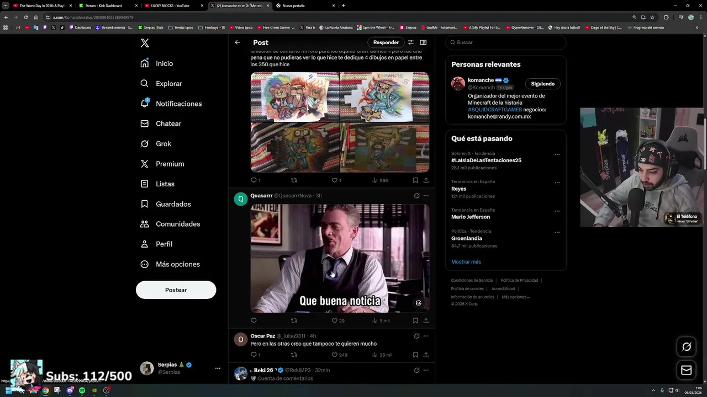
Task: Click the Buscar search field
Action: click(506, 42)
